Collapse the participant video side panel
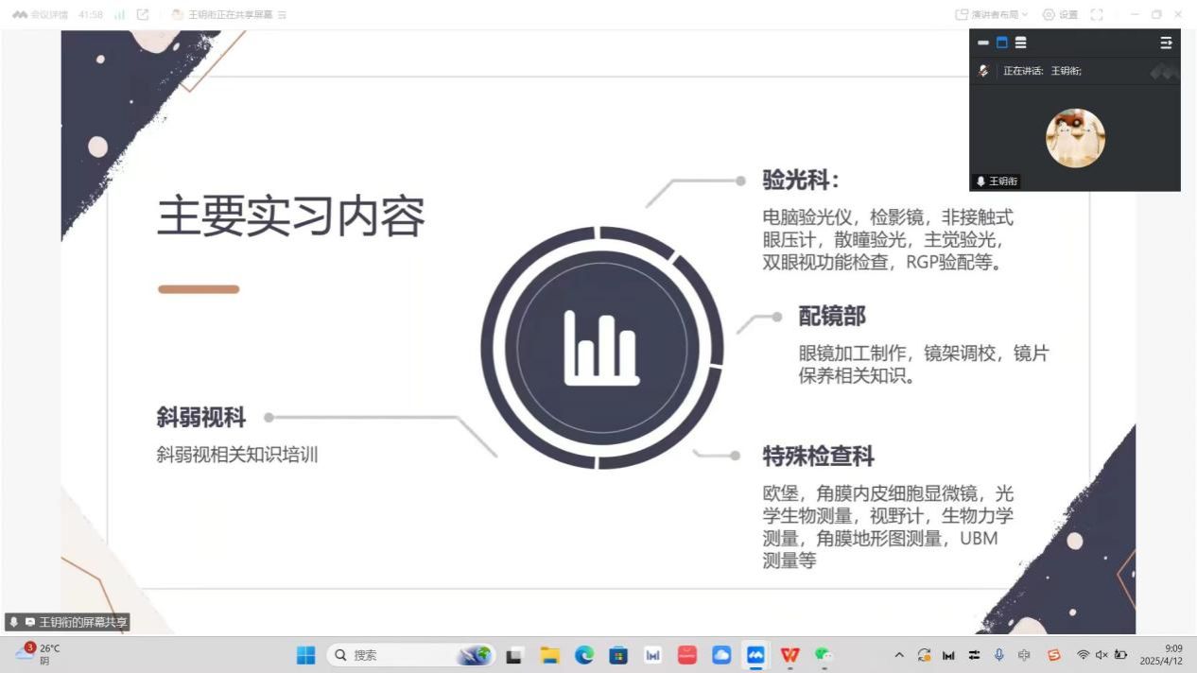The image size is (1197, 673). 1166,43
